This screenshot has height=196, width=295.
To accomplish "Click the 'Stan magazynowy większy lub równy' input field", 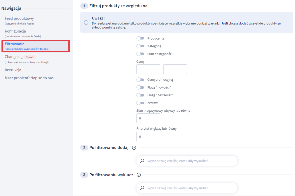I will coord(148,118).
